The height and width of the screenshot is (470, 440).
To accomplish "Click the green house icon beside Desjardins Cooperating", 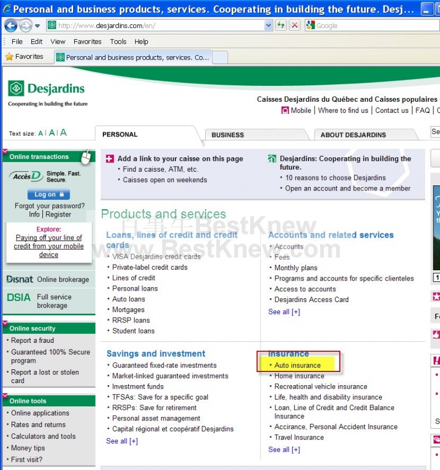I will [272, 159].
